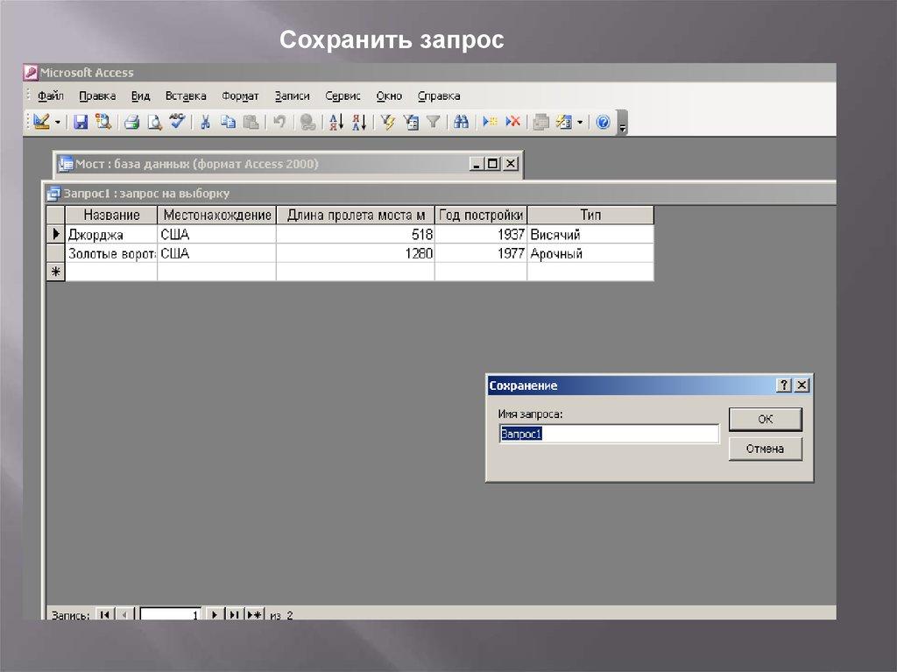897x672 pixels.
Task: Expand toolbar options overflow arrow
Action: pyautogui.click(x=622, y=124)
